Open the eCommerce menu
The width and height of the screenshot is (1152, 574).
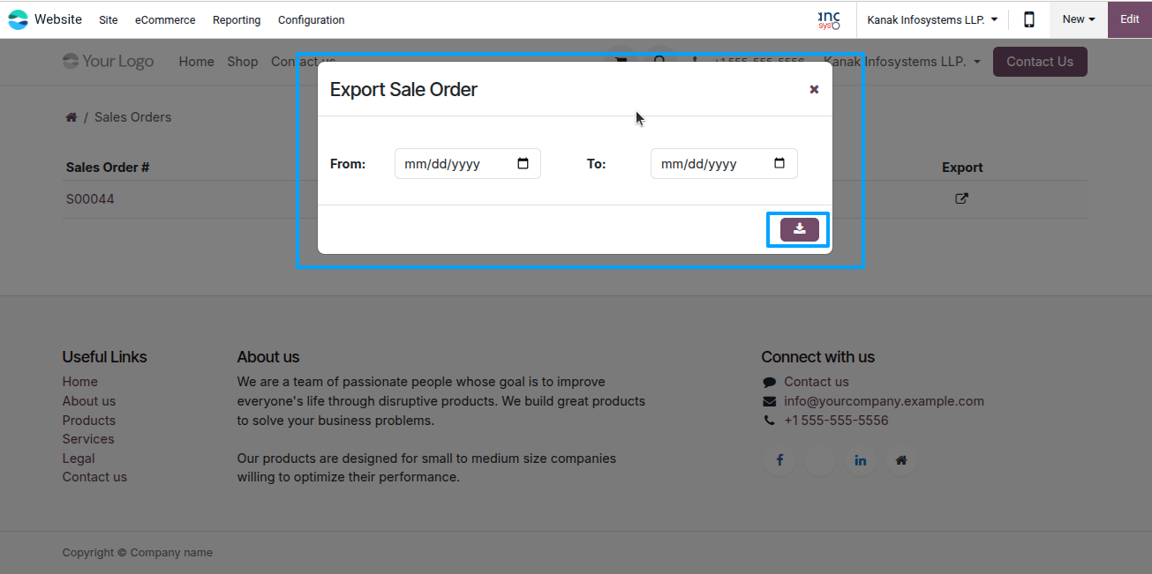[x=165, y=19]
